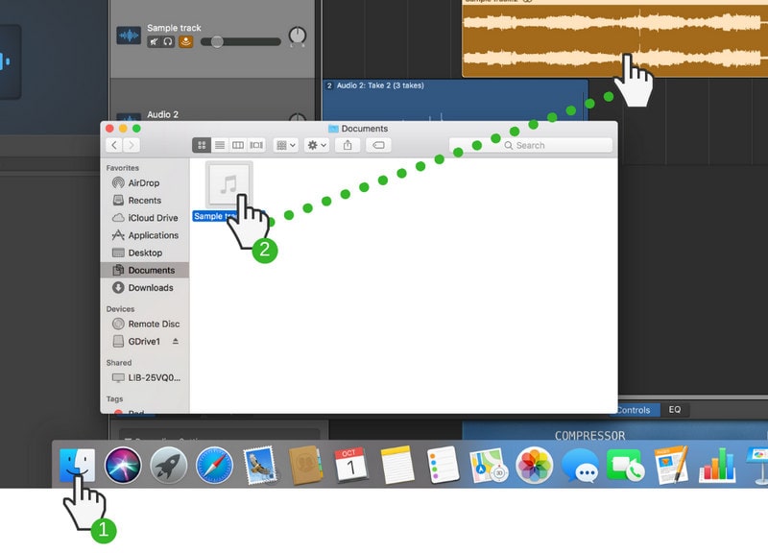This screenshot has width=768, height=553.
Task: Open the Finder share menu
Action: (x=348, y=145)
